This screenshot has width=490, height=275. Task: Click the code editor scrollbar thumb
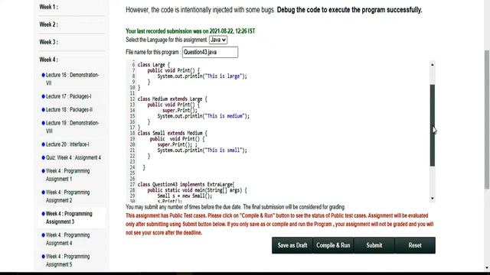pos(432,125)
